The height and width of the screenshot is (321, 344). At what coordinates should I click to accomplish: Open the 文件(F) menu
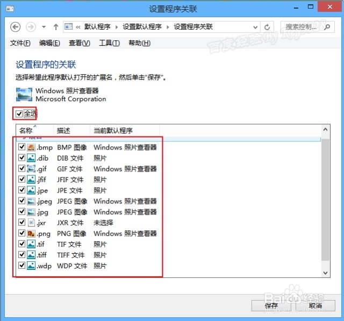coord(20,43)
